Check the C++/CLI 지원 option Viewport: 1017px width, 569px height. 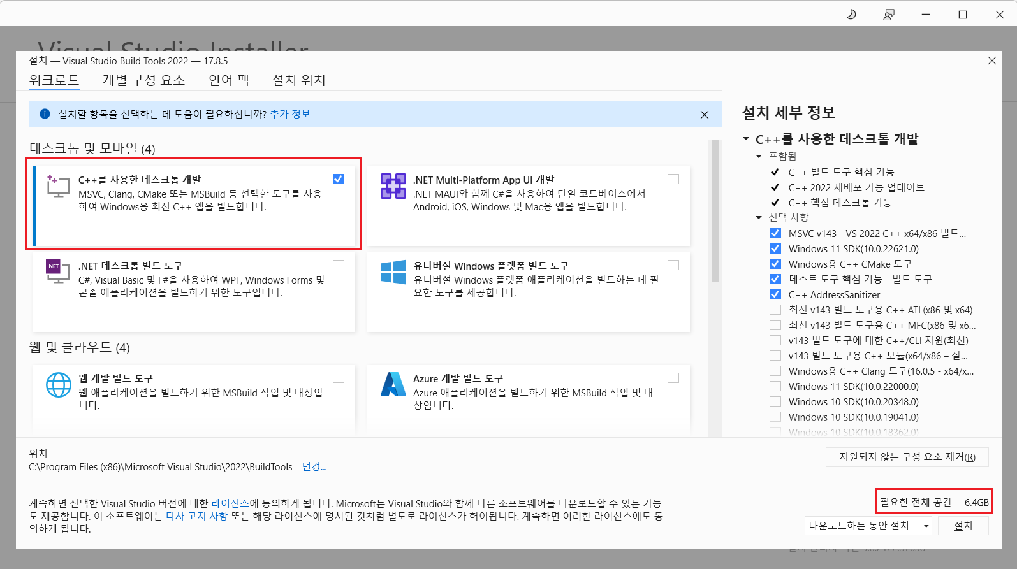775,340
